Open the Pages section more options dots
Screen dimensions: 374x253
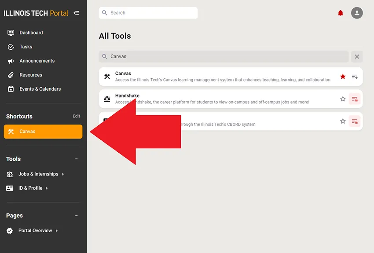tap(76, 216)
